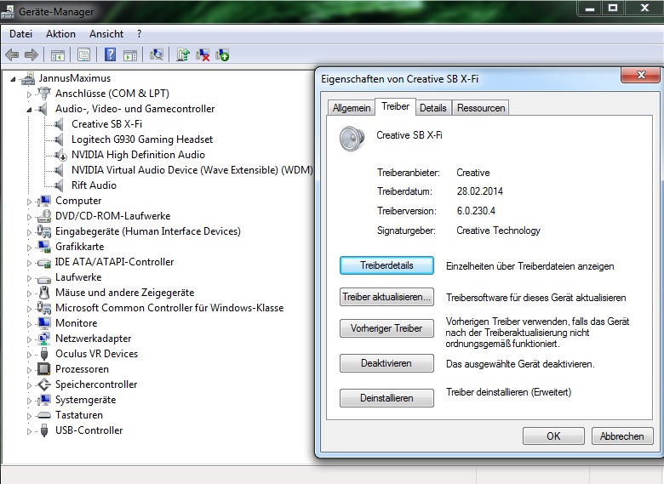Viewport: 664px width, 484px height.
Task: Click the DVD/CD-ROM-Laufwerke drive icon
Action: click(x=44, y=216)
